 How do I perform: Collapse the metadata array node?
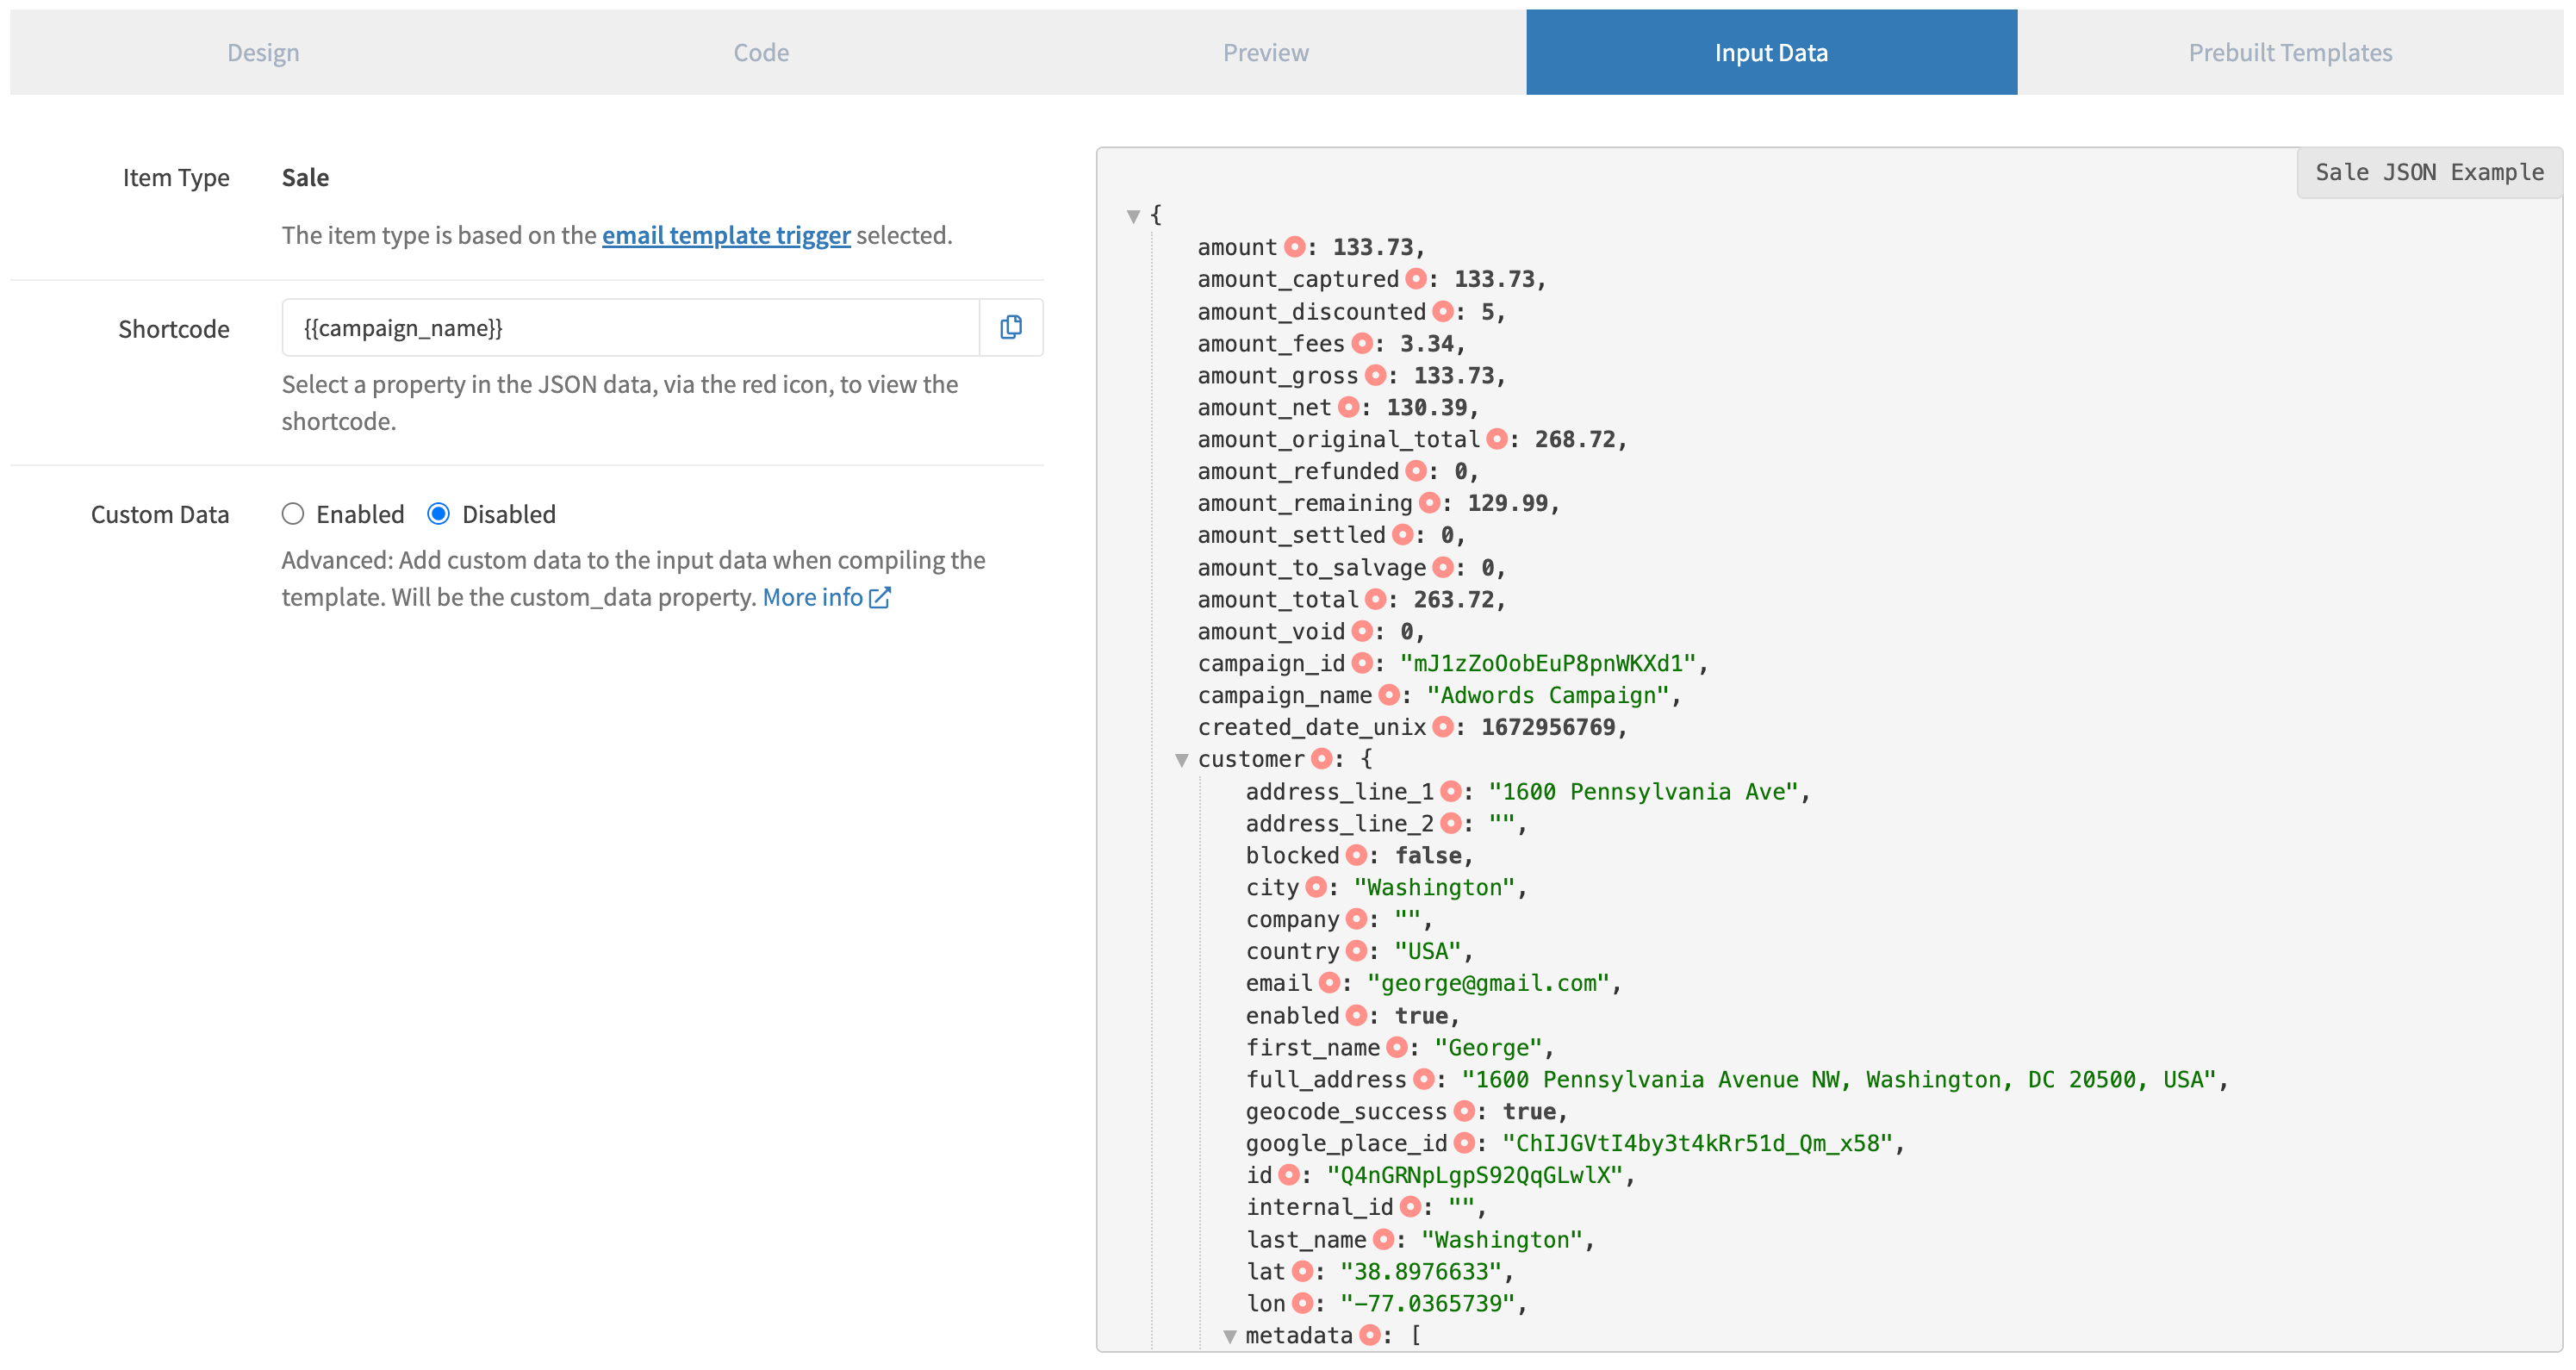pos(1229,1336)
